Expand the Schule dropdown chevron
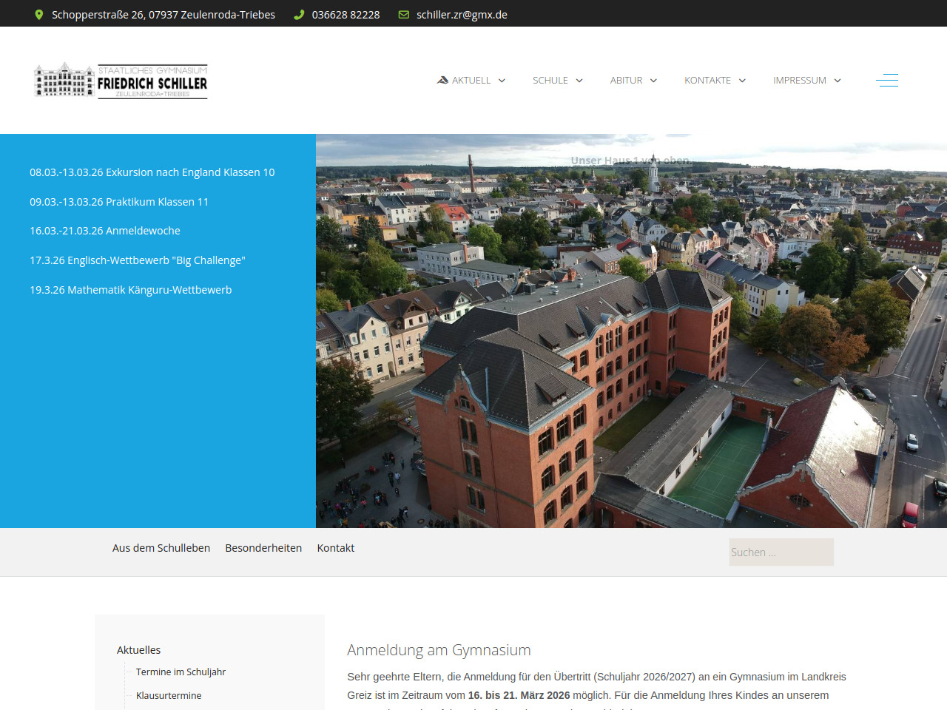This screenshot has height=710, width=947. tap(579, 81)
